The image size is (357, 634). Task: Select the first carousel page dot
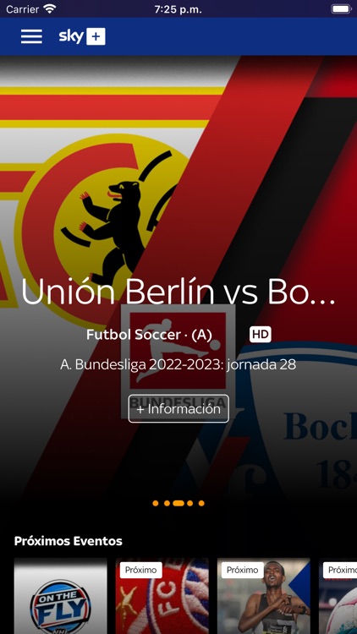pyautogui.click(x=156, y=504)
